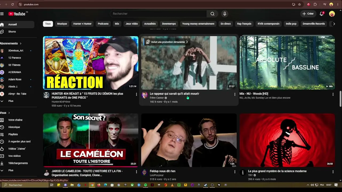Viewport: 342px width, 192px height.
Task: Open the notifications bell
Action: (322, 14)
